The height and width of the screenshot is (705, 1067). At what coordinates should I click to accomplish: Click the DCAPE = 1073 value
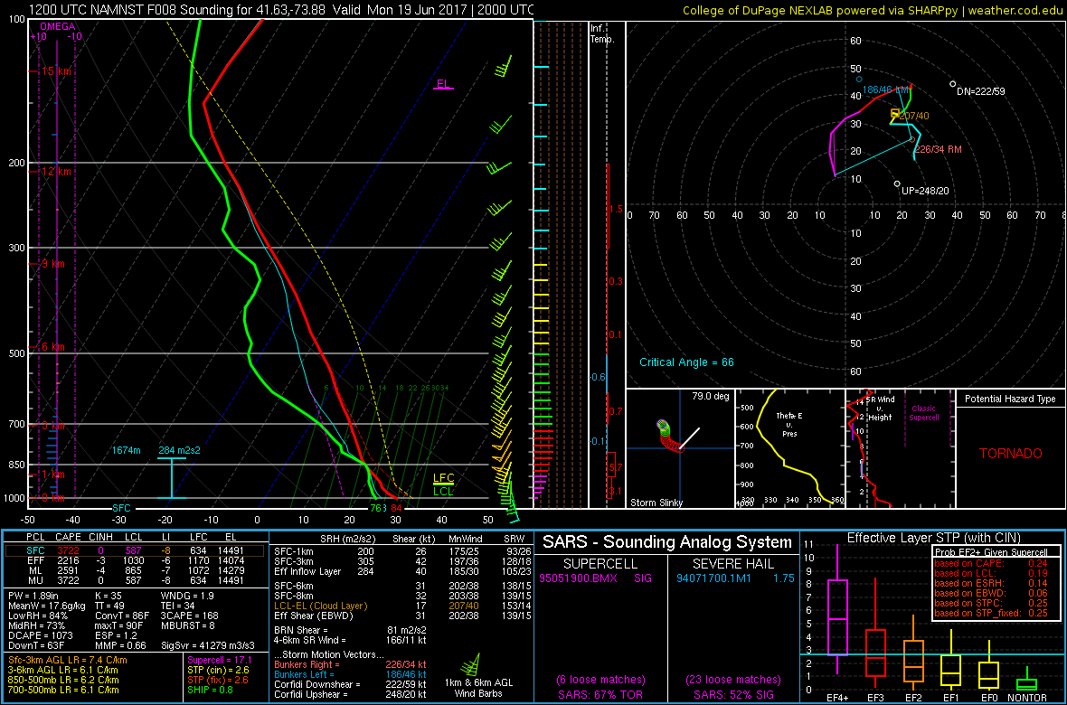(x=37, y=634)
